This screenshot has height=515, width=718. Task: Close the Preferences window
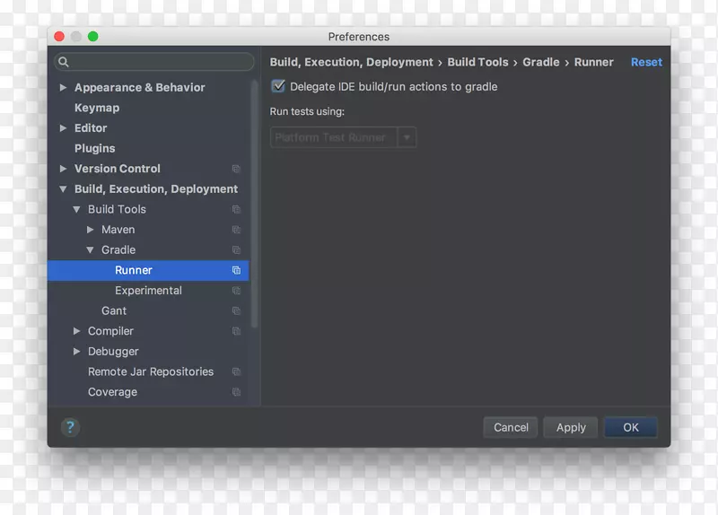pyautogui.click(x=59, y=36)
